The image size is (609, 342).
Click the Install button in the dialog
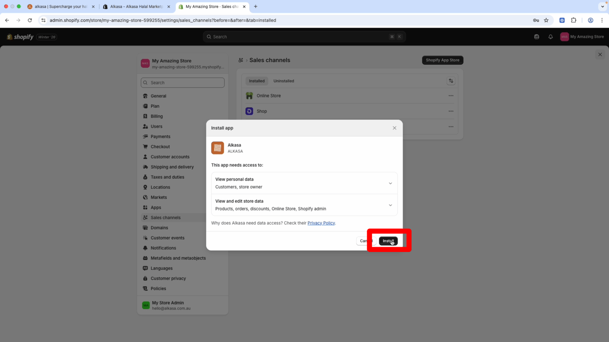388,241
